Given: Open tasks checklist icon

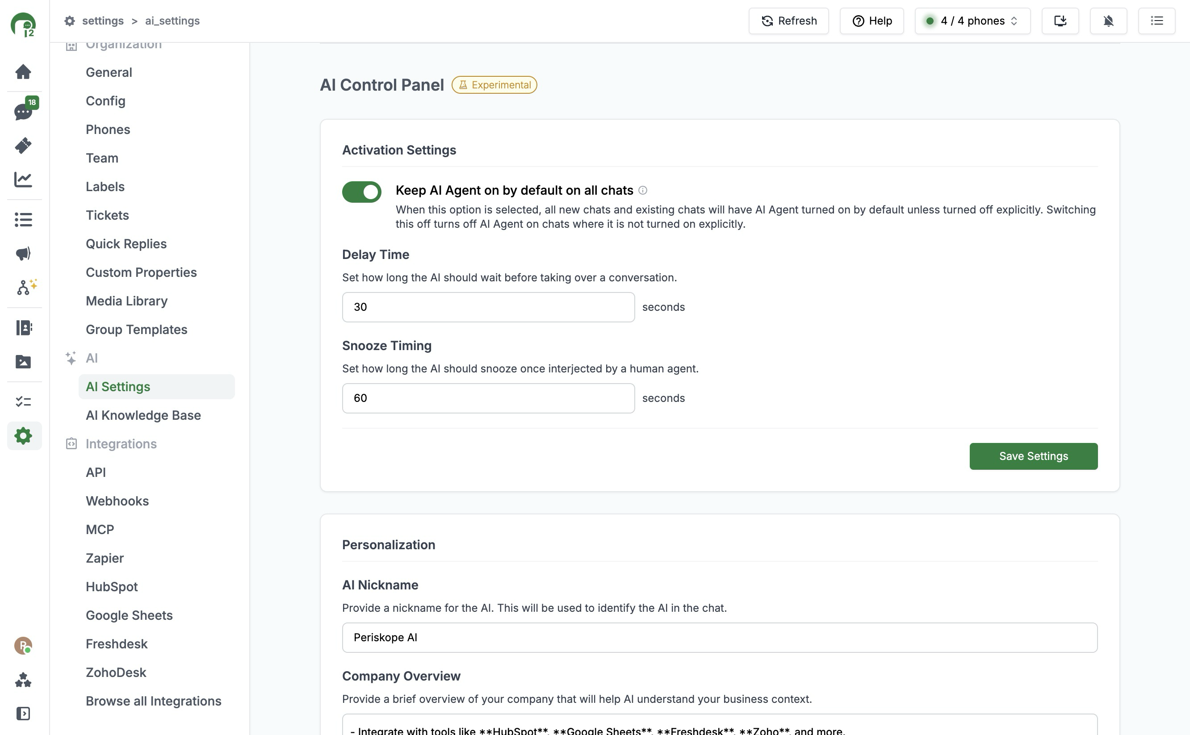Looking at the screenshot, I should [23, 401].
